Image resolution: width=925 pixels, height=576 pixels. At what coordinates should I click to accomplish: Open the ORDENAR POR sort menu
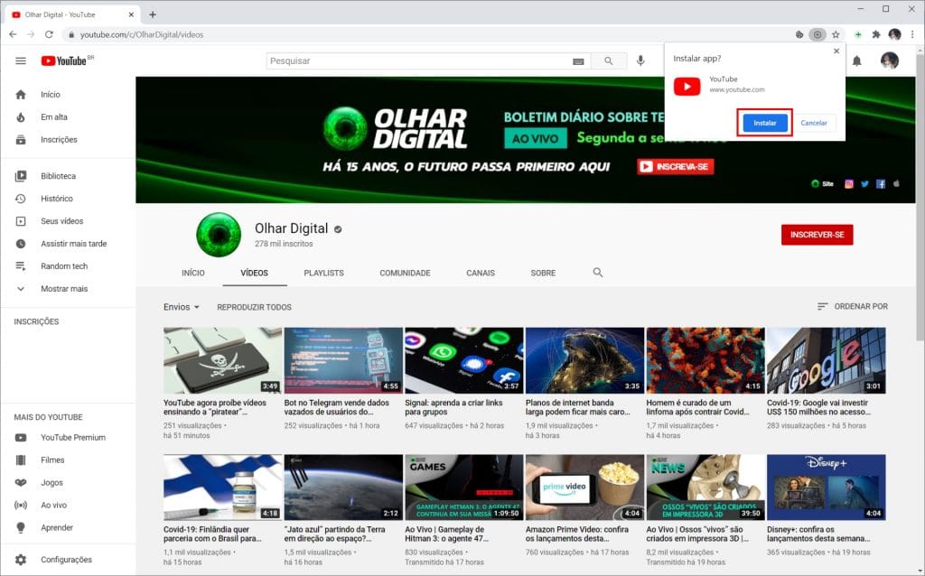pyautogui.click(x=853, y=307)
